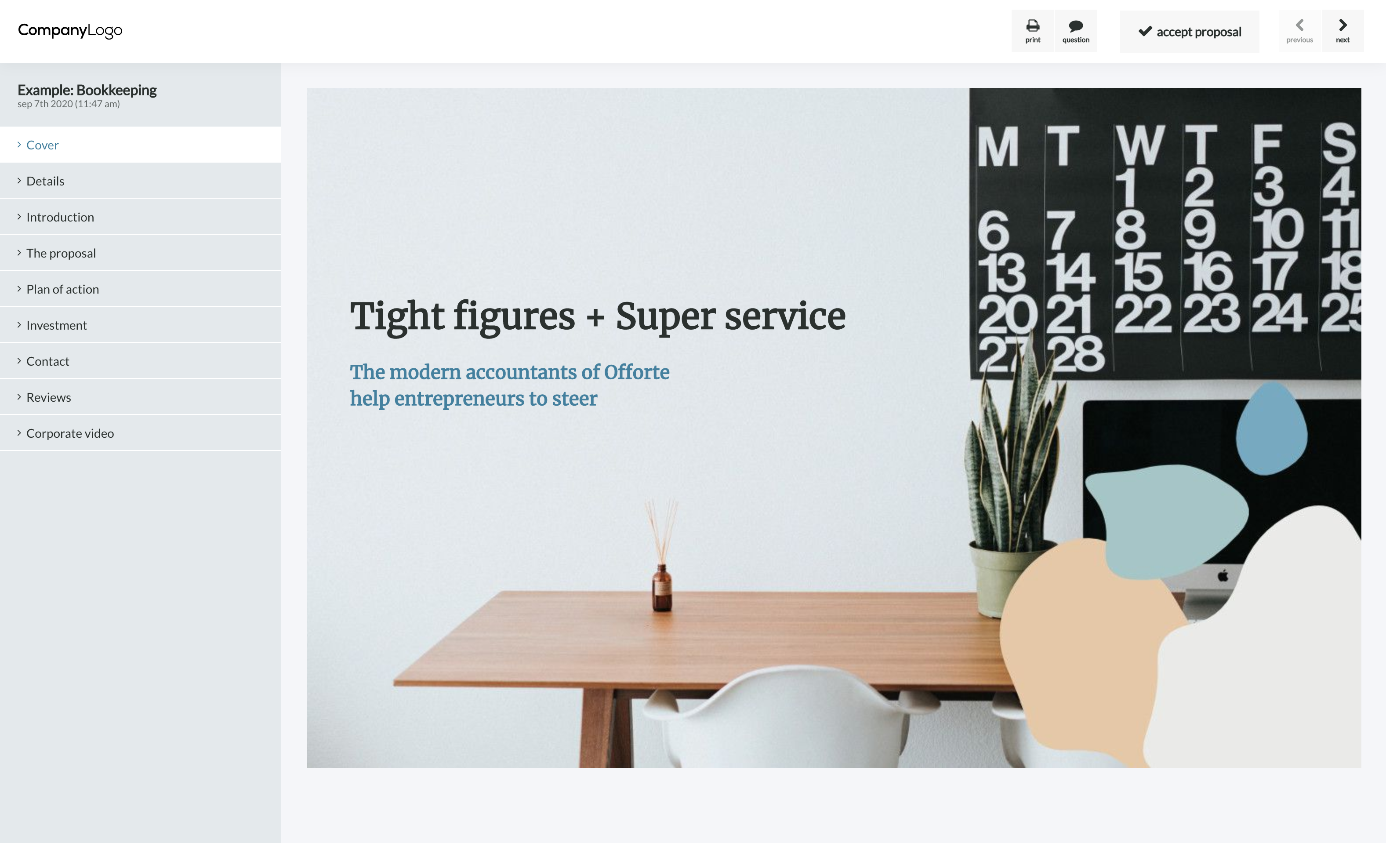This screenshot has width=1386, height=843.
Task: Go to the Plan of action section
Action: pos(141,289)
